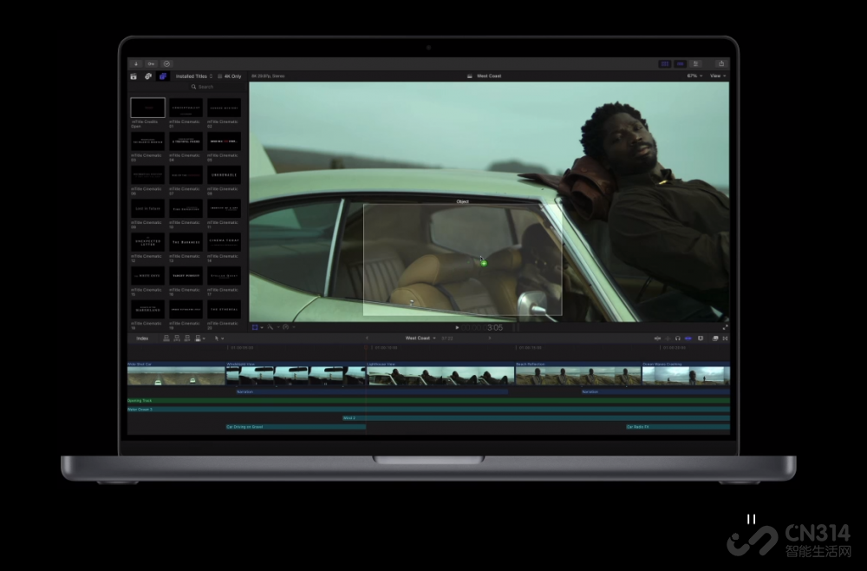Click the Import Media arrow icon
Image resolution: width=867 pixels, height=571 pixels.
pyautogui.click(x=136, y=63)
